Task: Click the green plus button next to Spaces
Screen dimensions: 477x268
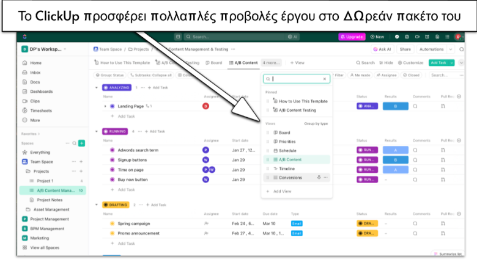Action: (81, 143)
